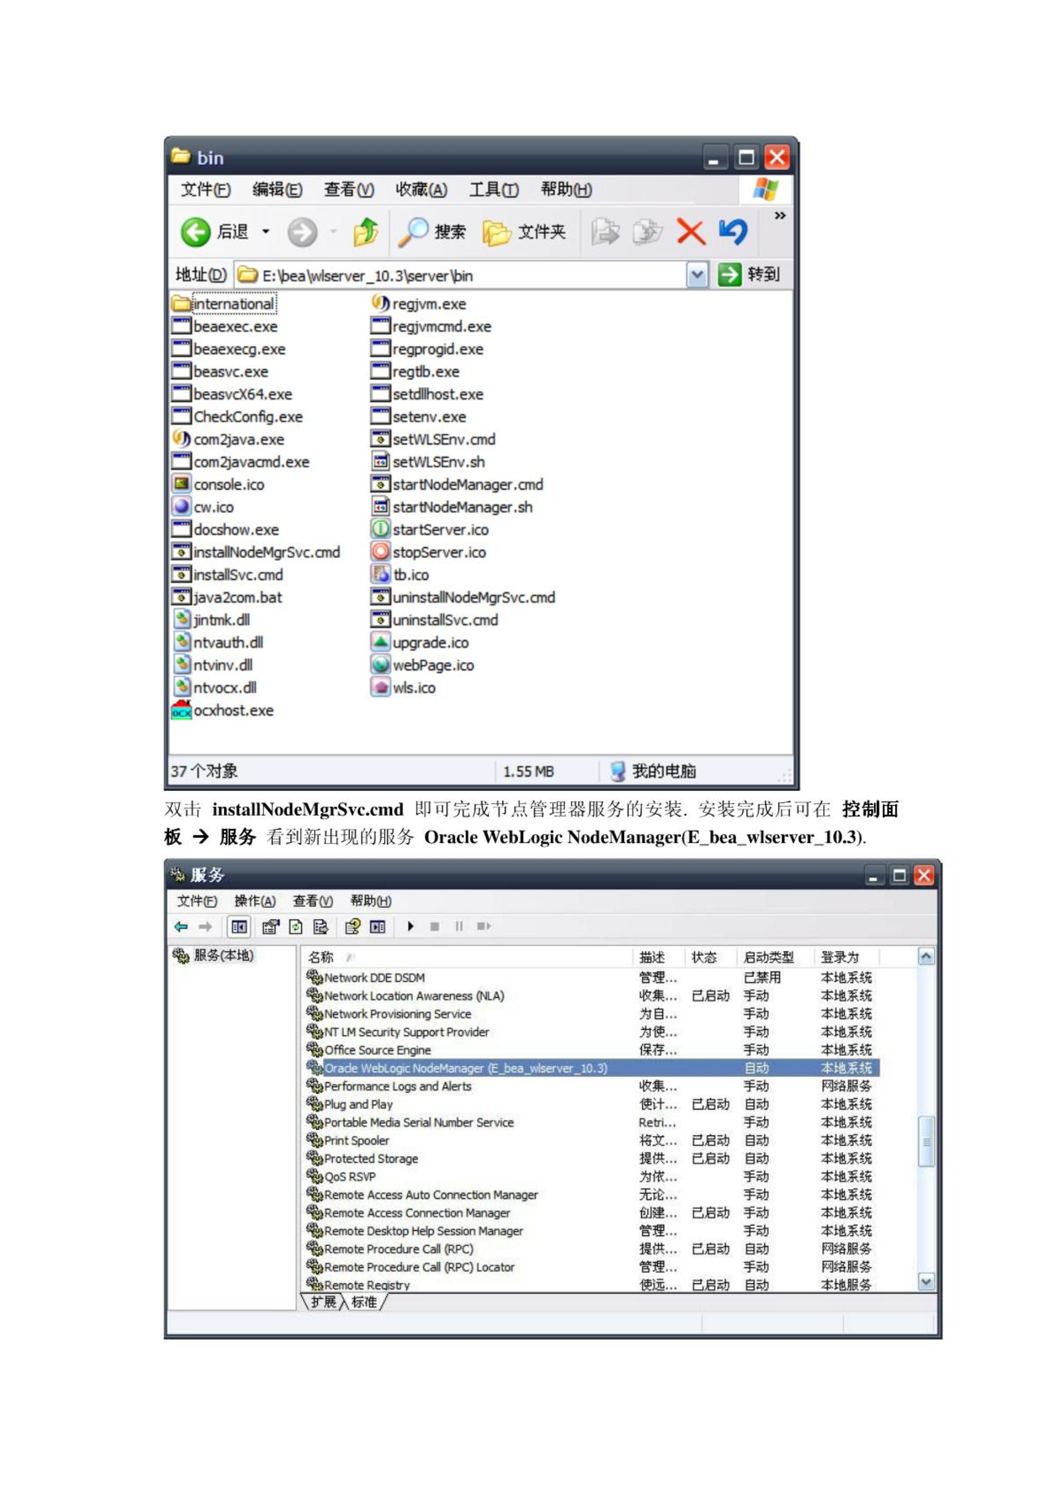Click the blue Undo arrow icon
This screenshot has width=1063, height=1502.
pyautogui.click(x=733, y=232)
